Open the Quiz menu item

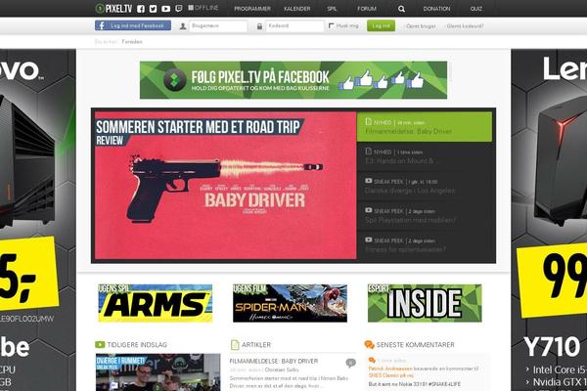(x=476, y=9)
